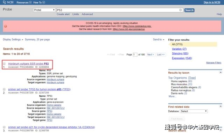Collapse the Find related data panel
Viewport: 224px width, 133px height.
pos(220,106)
